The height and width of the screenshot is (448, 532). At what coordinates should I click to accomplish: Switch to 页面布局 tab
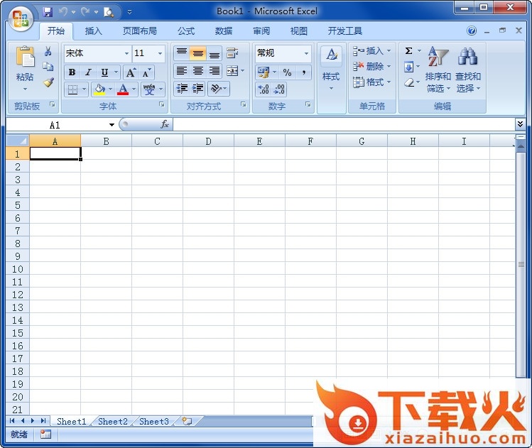click(x=140, y=31)
